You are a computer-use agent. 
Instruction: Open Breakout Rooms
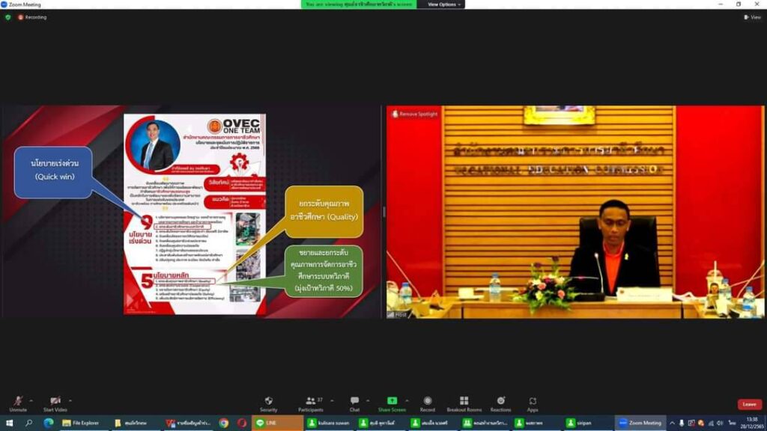pos(464,402)
